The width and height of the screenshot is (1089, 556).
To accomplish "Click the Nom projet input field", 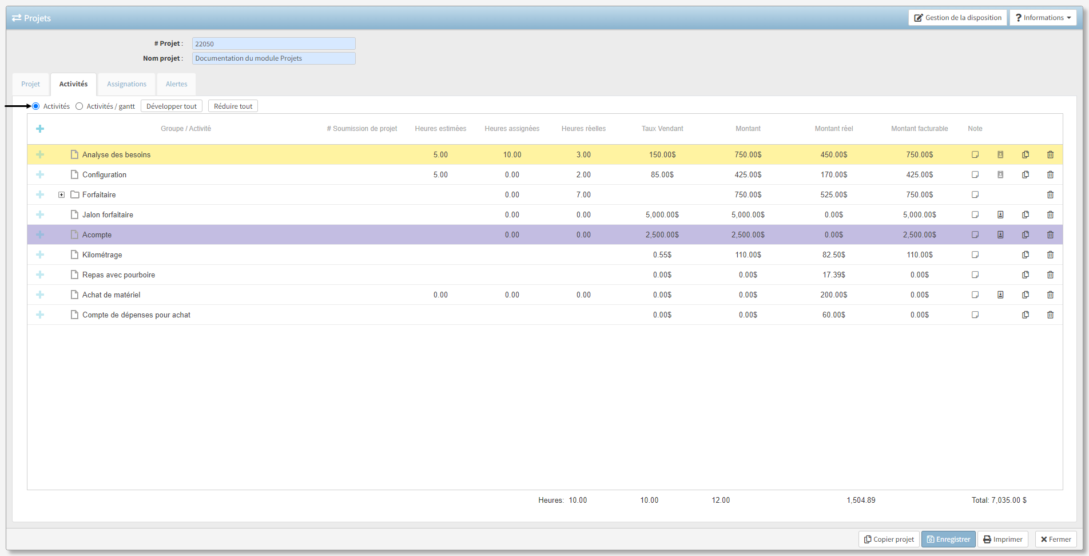I will [x=273, y=58].
